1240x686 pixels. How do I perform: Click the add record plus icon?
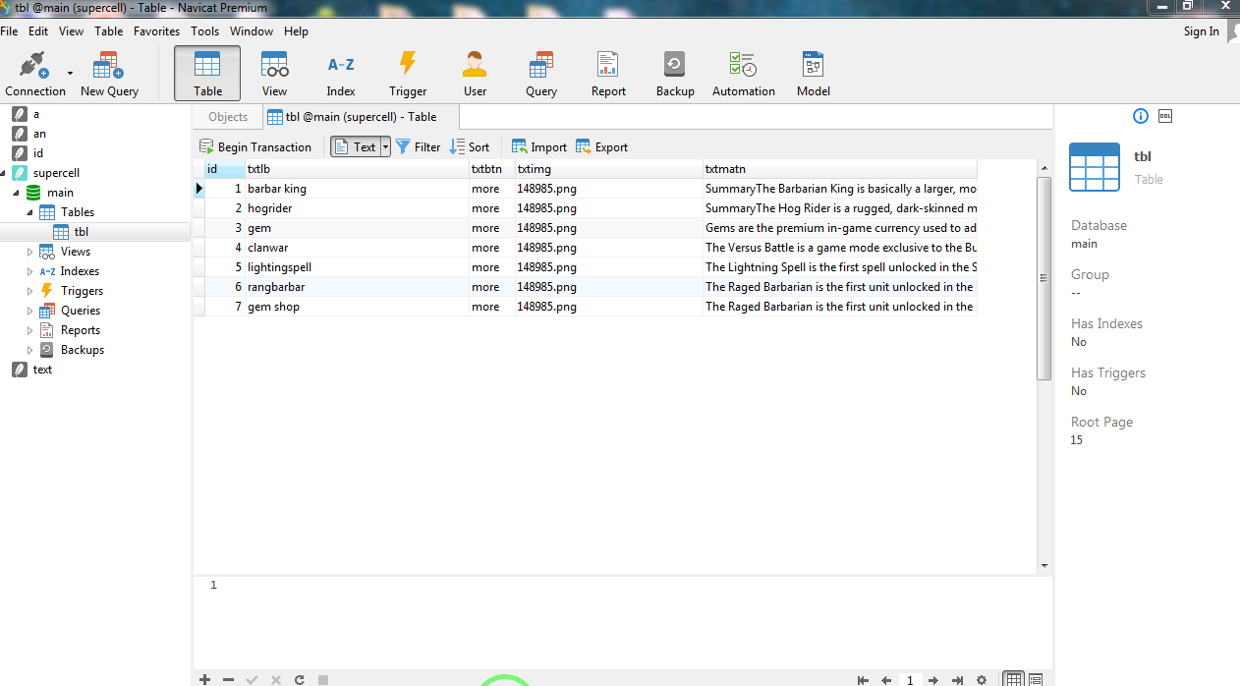[204, 679]
